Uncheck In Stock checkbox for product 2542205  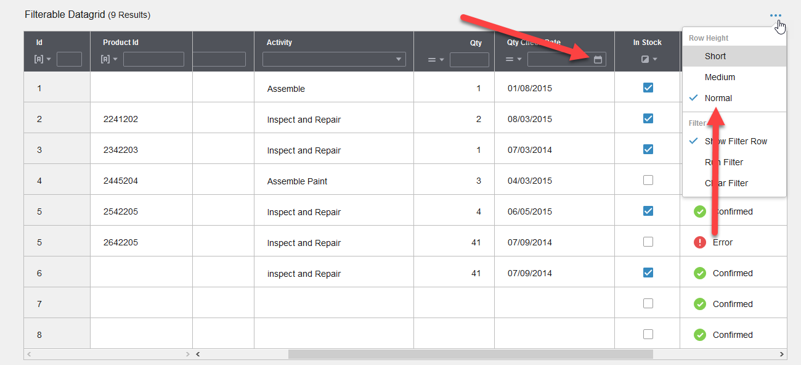coord(648,211)
